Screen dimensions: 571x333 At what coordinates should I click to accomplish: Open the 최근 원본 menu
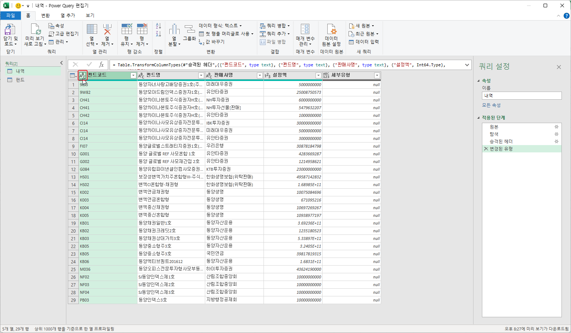[364, 34]
